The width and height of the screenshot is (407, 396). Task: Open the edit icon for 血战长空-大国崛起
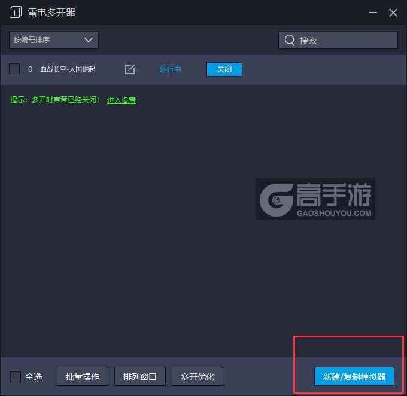click(130, 69)
